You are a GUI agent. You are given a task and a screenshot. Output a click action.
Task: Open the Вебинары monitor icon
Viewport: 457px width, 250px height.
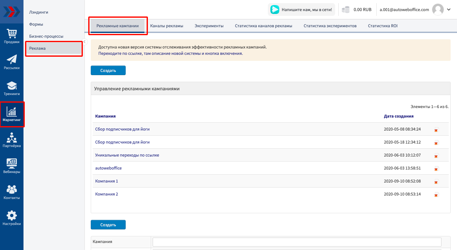point(12,166)
